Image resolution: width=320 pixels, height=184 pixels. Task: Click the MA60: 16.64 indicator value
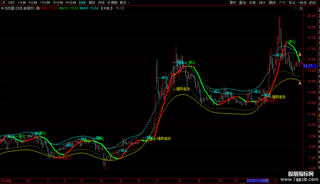point(89,8)
